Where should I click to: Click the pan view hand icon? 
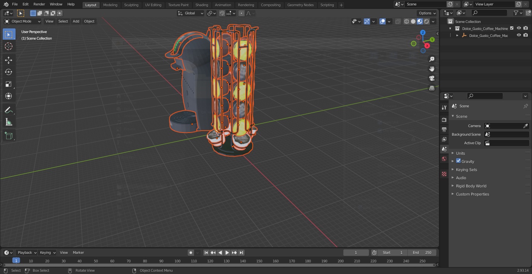[432, 69]
